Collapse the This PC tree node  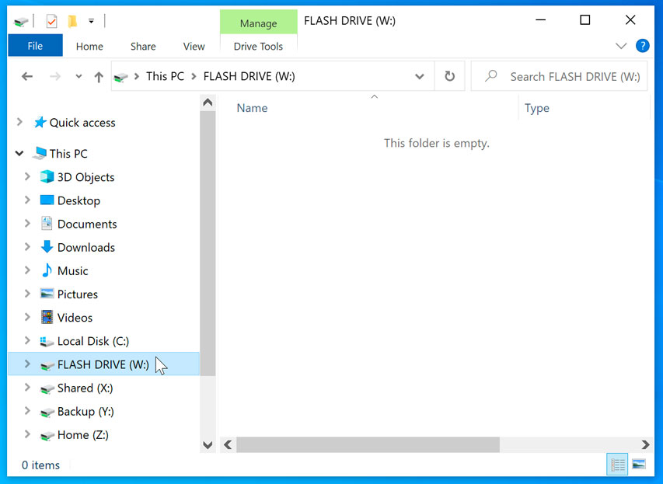pyautogui.click(x=19, y=153)
